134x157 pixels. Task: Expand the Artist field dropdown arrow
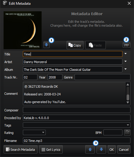126,62
